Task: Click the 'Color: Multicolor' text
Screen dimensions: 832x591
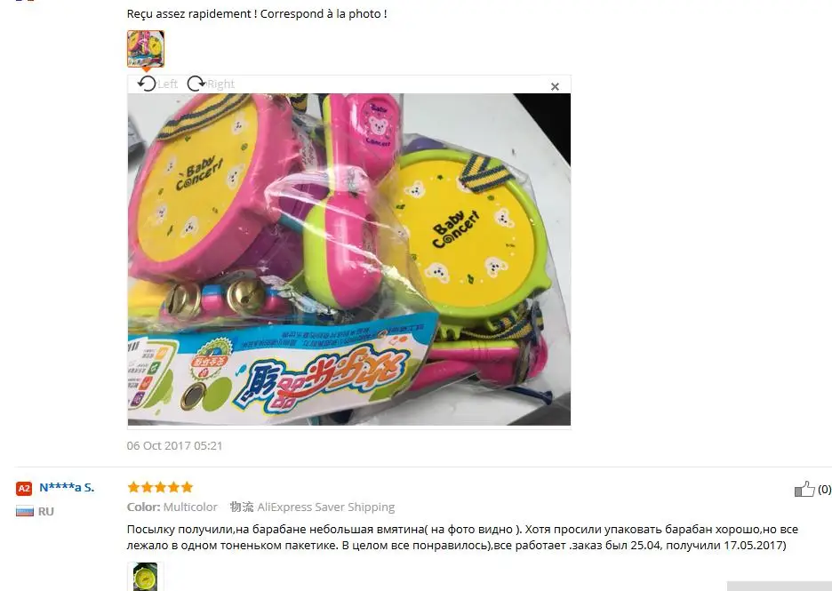Action: pos(172,507)
